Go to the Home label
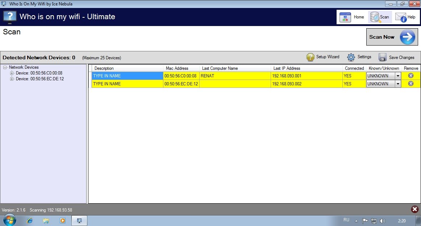The image size is (421, 226). 359,17
